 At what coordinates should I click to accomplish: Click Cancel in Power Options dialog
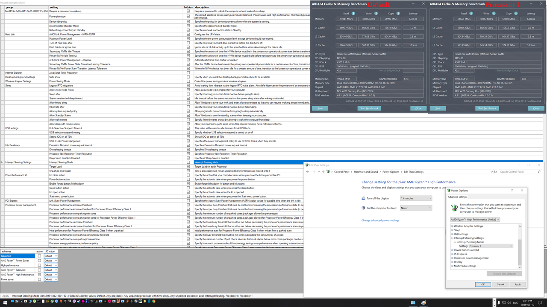click(500, 284)
